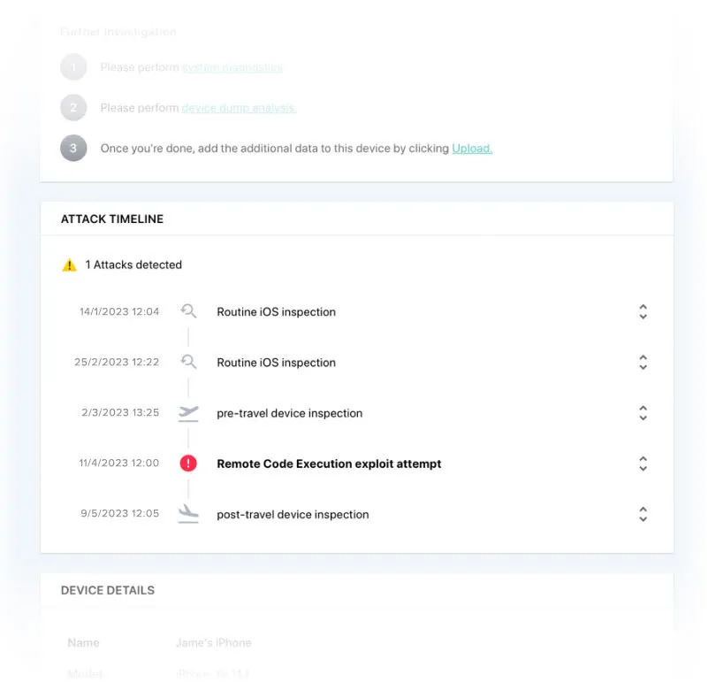
Task: Click the step 3 number circle
Action: [x=73, y=149]
